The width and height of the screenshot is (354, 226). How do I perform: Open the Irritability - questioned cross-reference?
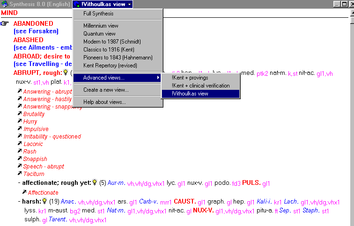52,137
